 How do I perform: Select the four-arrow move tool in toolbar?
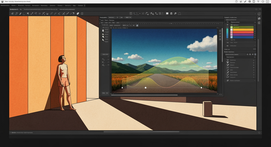pos(13,13)
